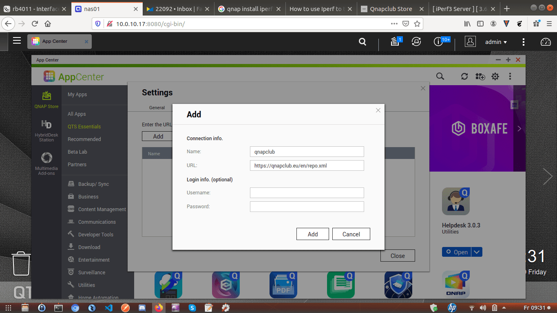Viewport: 557px width, 313px height.
Task: Click the Name input field containing qnapclub
Action: (307, 152)
